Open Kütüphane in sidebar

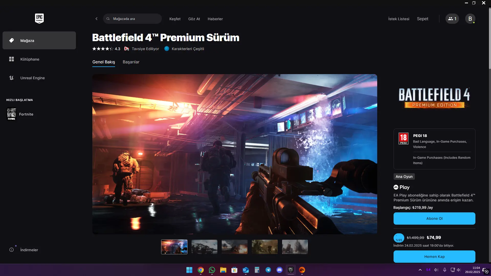coord(39,59)
